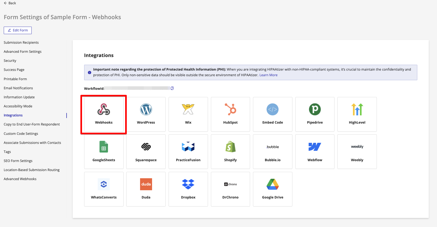Open the HubSpot integration
437x227 pixels.
(x=230, y=114)
